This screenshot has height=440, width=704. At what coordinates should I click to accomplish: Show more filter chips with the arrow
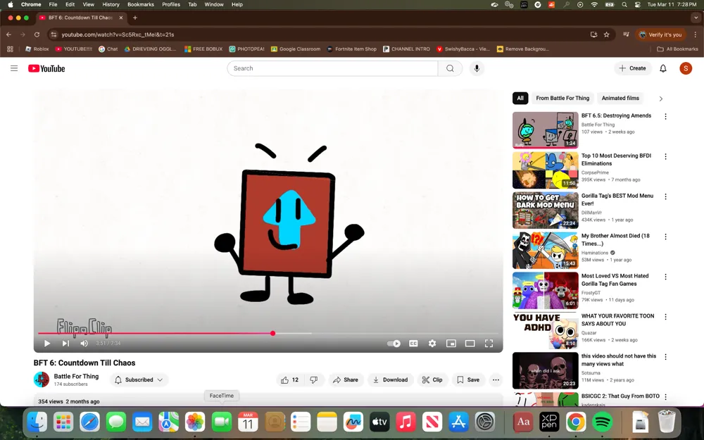(x=660, y=99)
